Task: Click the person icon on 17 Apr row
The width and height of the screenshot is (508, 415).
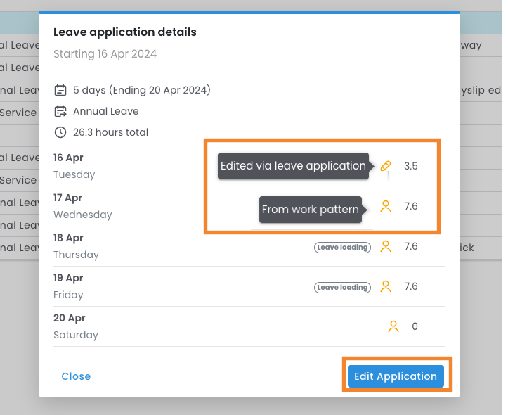Action: tap(385, 206)
